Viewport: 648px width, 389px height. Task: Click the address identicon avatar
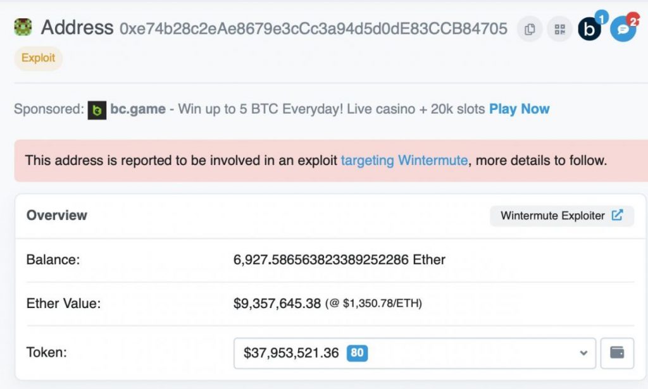click(23, 27)
